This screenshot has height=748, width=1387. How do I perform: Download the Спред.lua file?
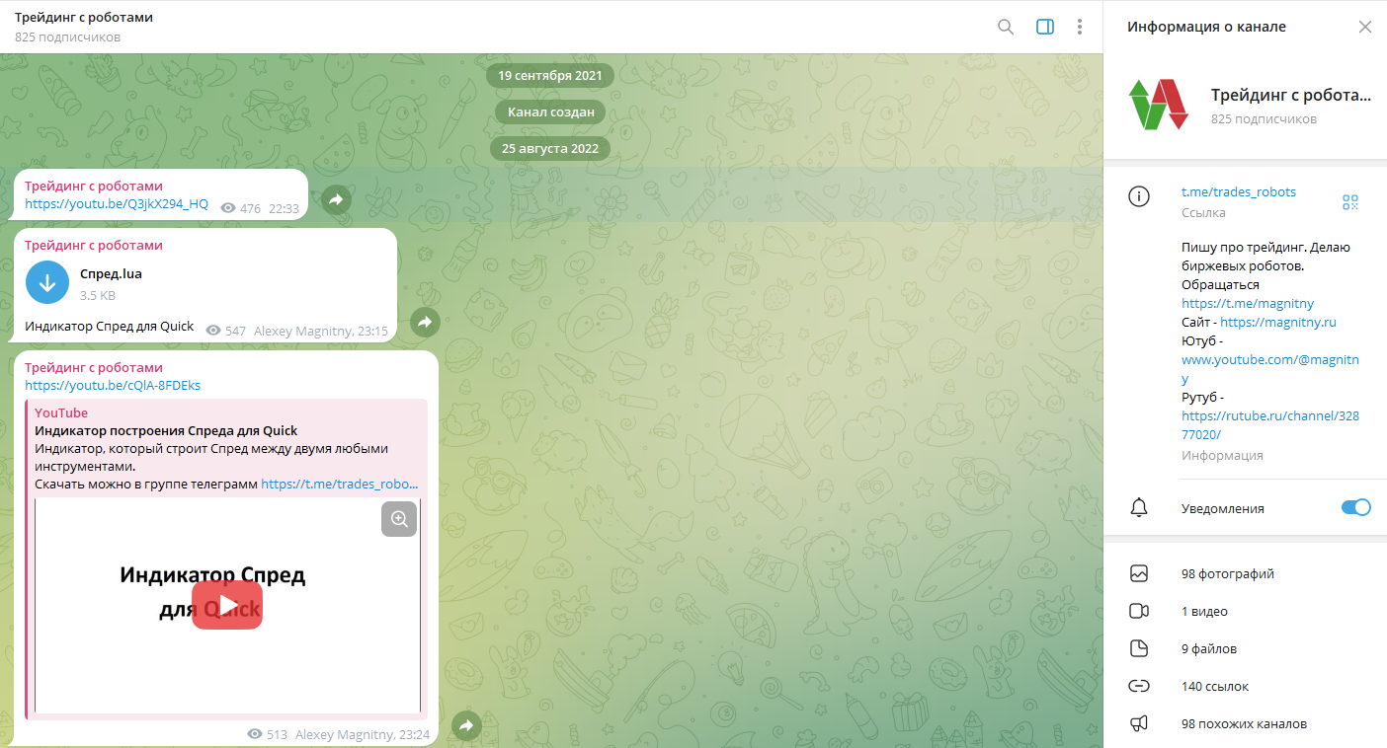point(47,283)
